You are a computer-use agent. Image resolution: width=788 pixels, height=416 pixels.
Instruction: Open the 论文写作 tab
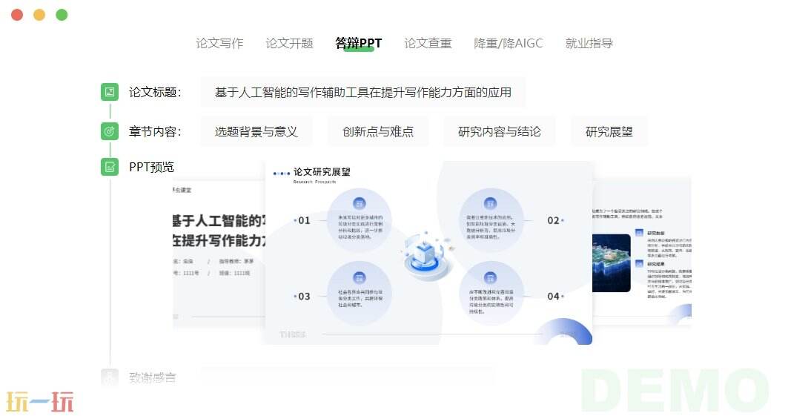(x=219, y=43)
